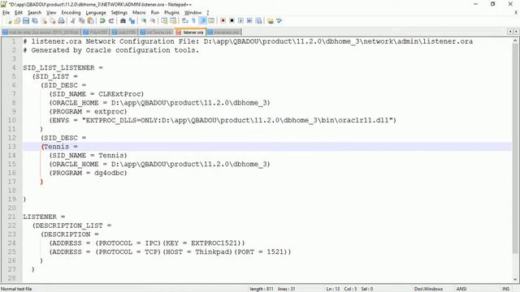
Task: Toggle word wrap in the toolbar
Action: (185, 21)
